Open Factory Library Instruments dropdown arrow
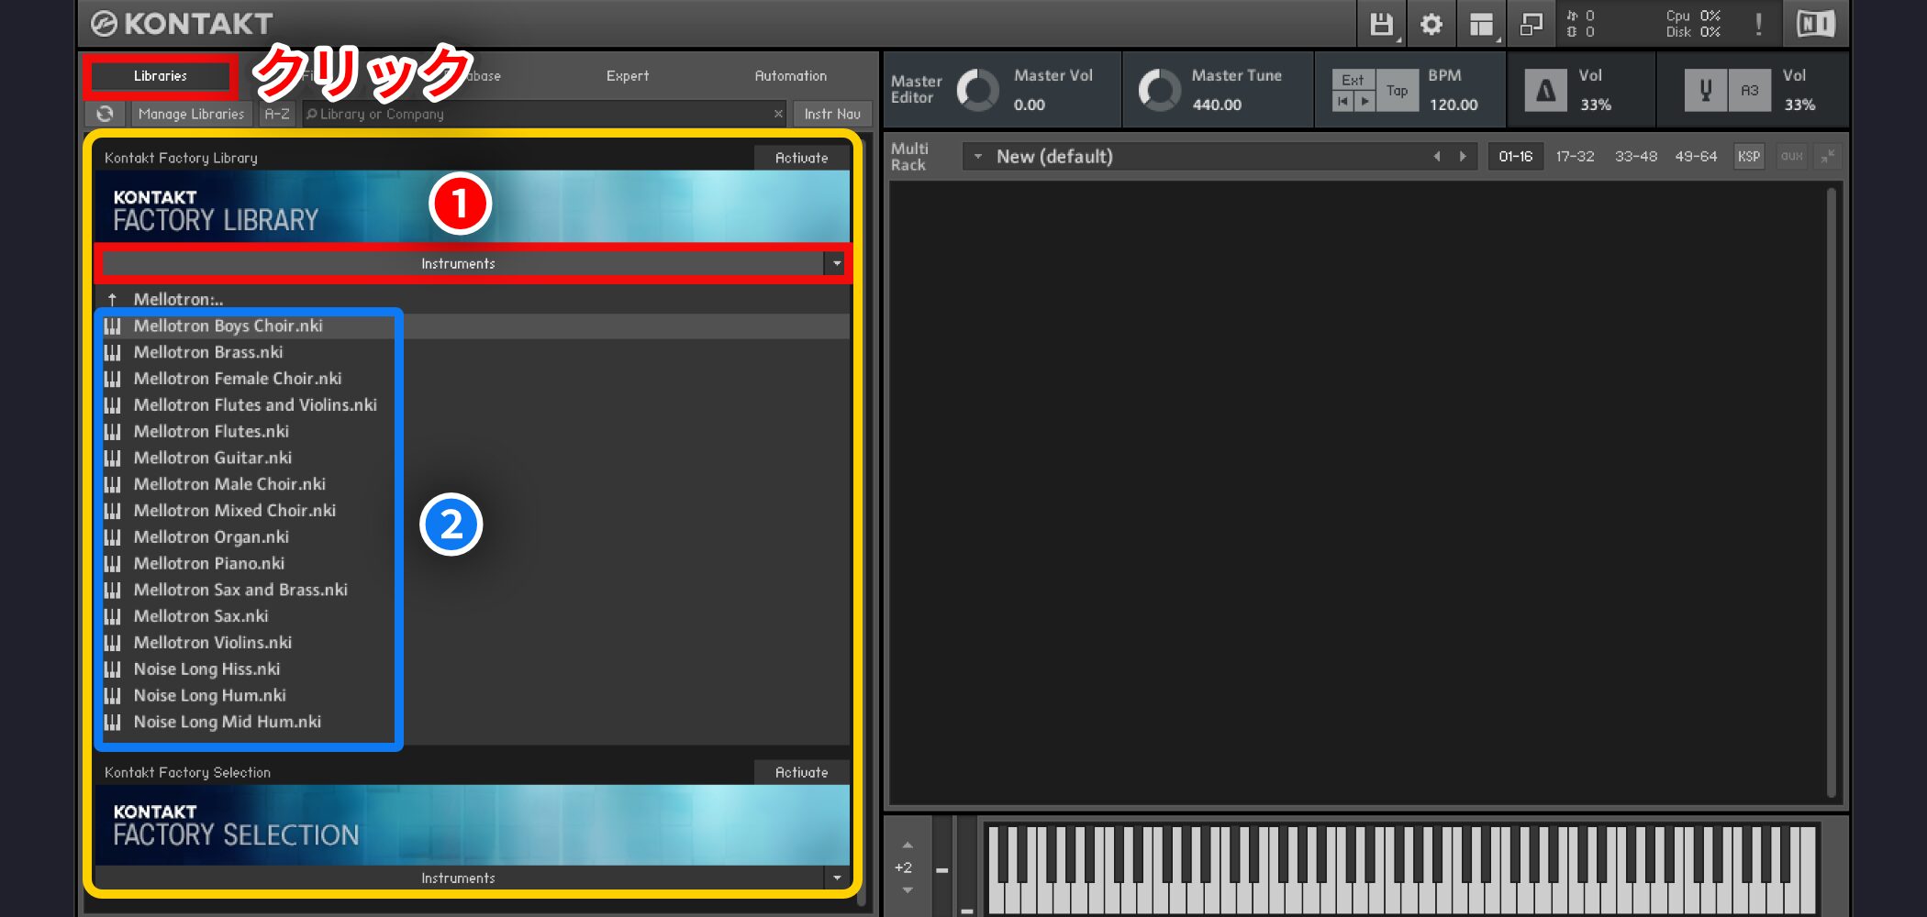Image resolution: width=1927 pixels, height=917 pixels. (836, 263)
